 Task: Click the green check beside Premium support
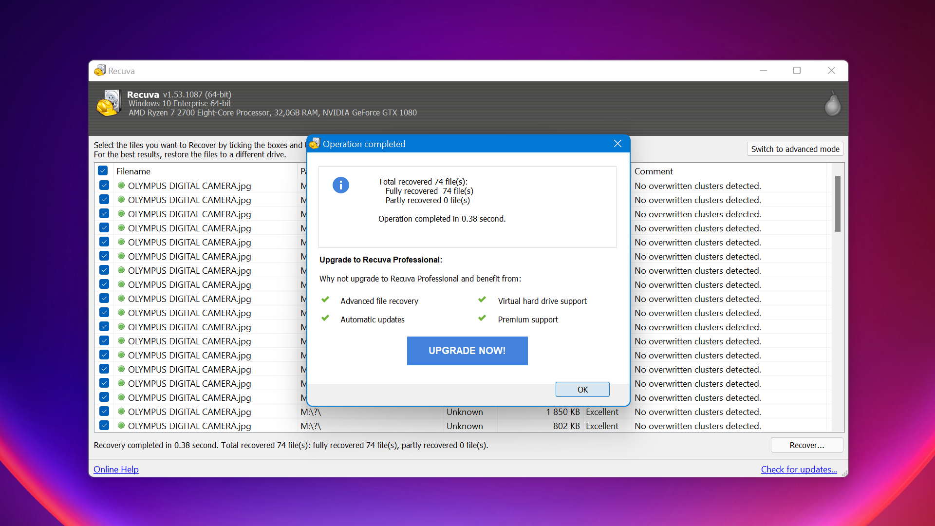(482, 319)
